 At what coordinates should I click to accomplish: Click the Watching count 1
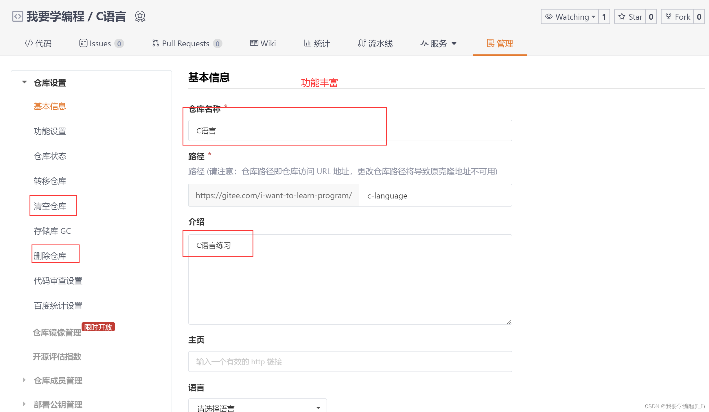[604, 17]
